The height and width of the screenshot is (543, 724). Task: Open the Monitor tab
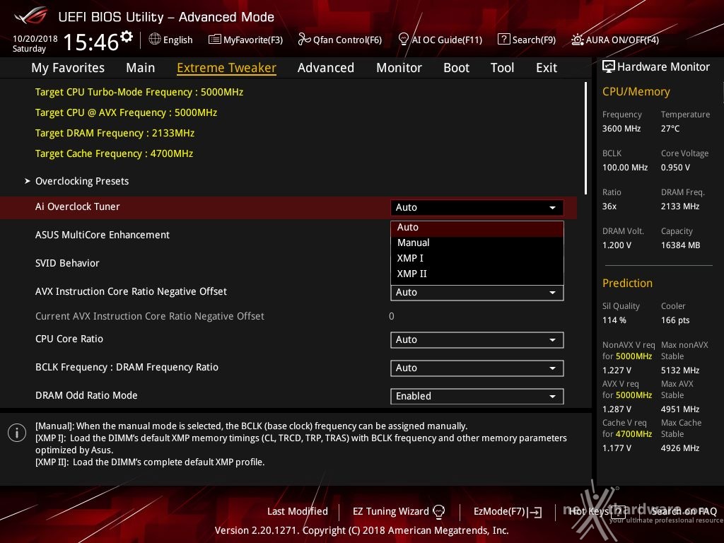(399, 68)
